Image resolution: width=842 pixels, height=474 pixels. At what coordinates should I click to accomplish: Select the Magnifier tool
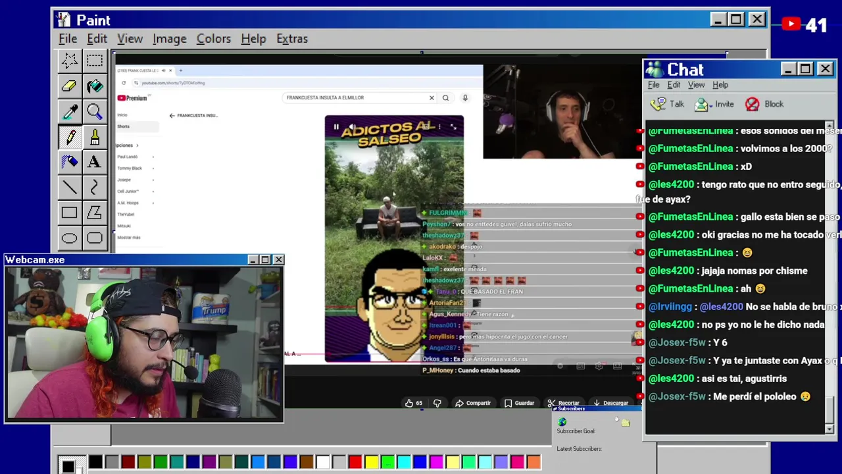tap(95, 111)
